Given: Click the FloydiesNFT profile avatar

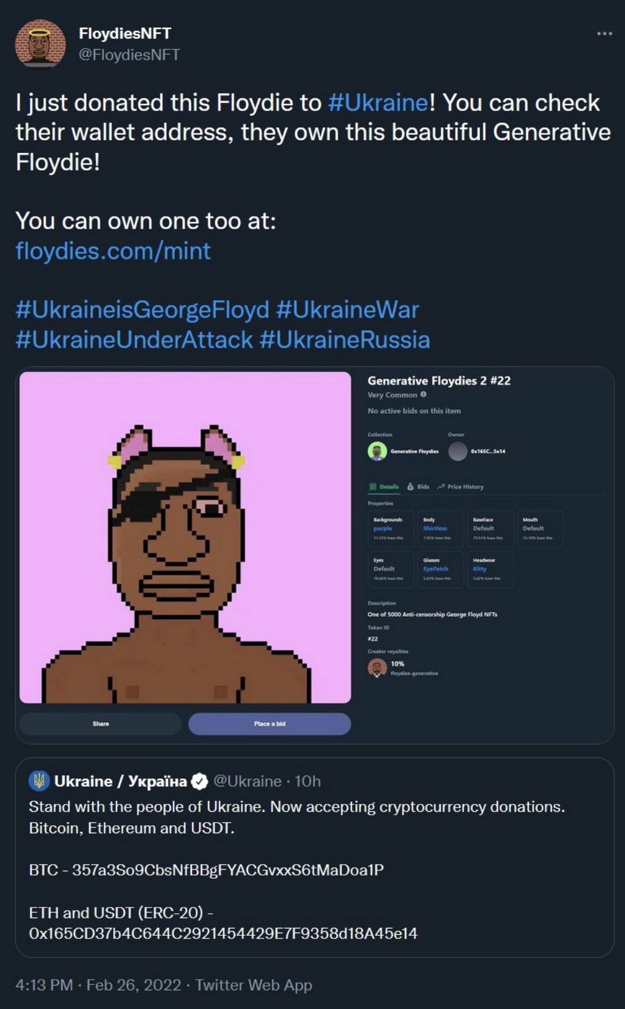Looking at the screenshot, I should (40, 44).
